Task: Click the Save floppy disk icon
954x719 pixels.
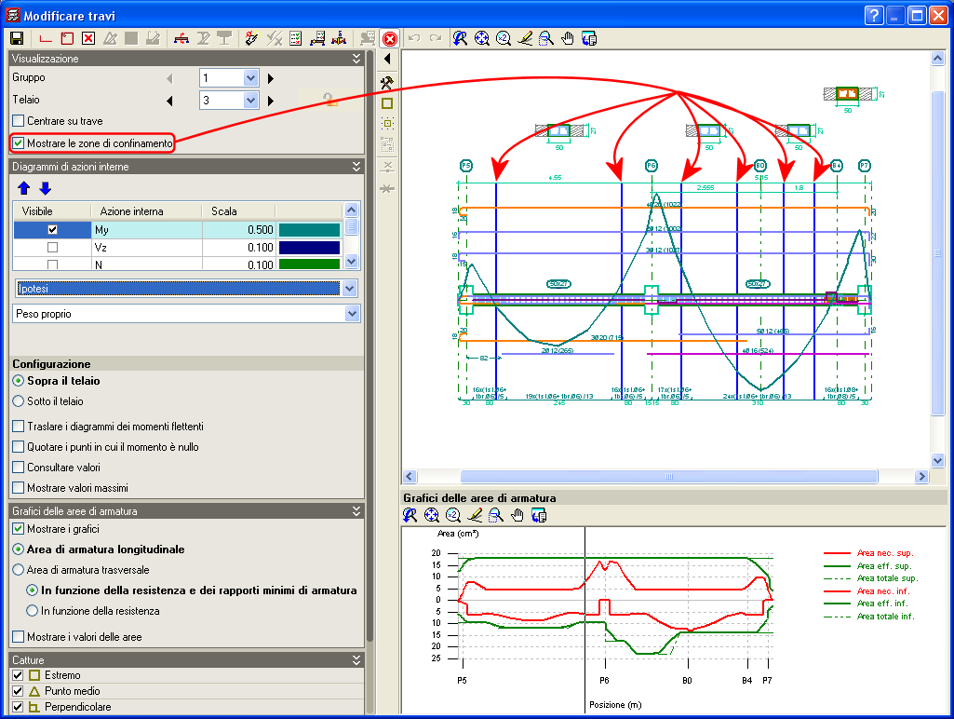Action: tap(17, 38)
